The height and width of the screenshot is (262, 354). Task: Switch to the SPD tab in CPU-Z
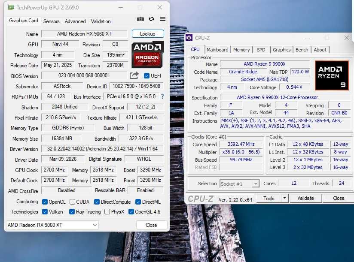tap(261, 50)
